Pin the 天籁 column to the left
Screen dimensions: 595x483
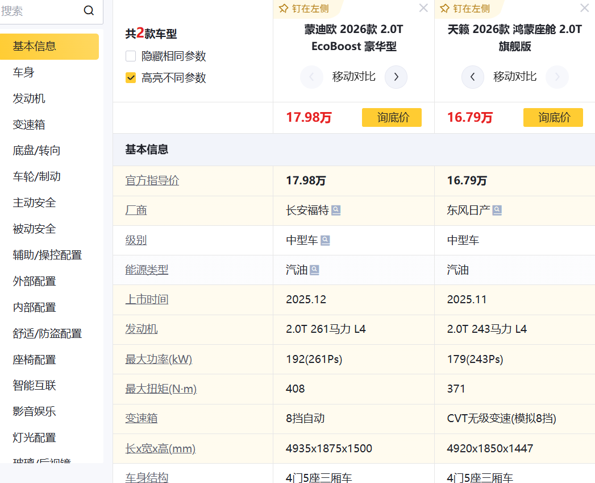465,9
